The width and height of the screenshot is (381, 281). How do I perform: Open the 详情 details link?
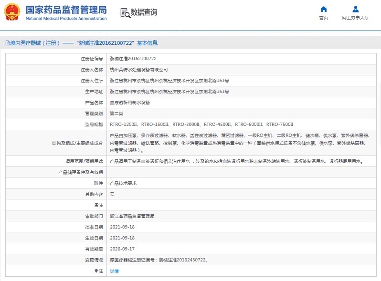114,271
